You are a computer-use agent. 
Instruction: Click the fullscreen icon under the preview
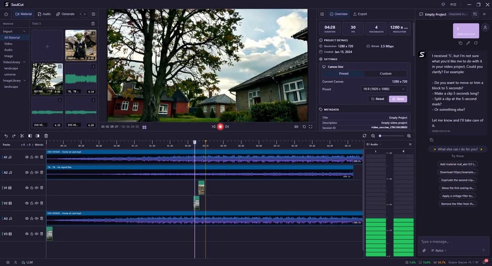coord(311,127)
